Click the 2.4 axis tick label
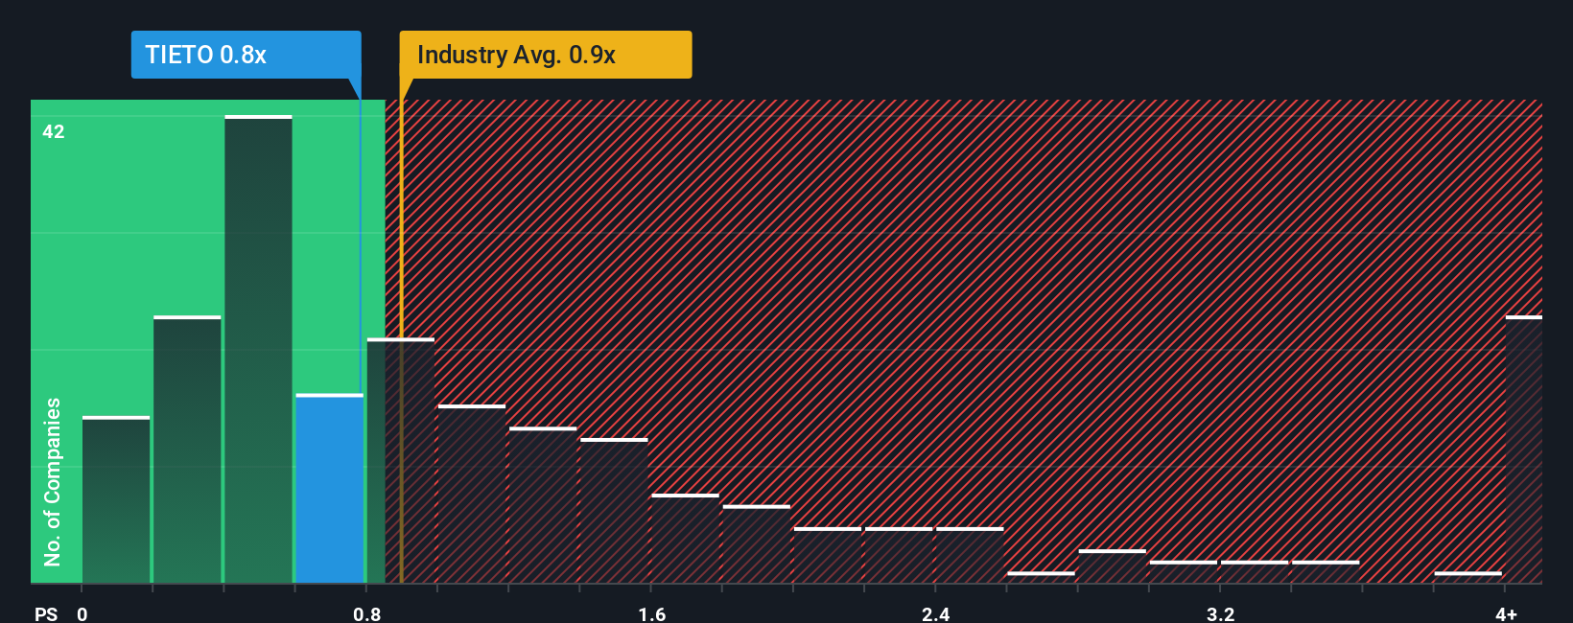1573x623 pixels. 936,613
